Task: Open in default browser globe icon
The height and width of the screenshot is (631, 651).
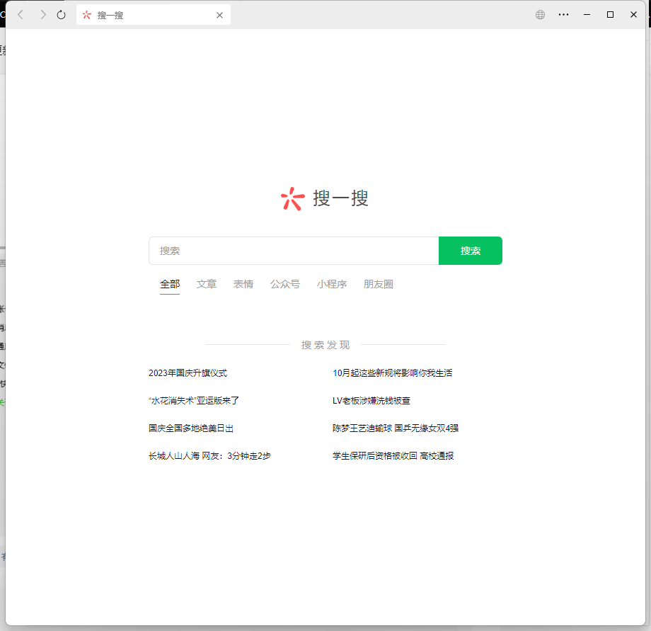Action: 540,15
